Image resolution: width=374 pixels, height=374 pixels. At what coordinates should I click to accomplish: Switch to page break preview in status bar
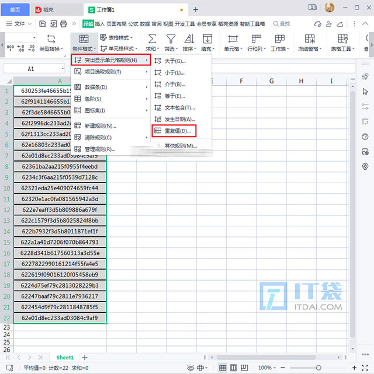244,368
